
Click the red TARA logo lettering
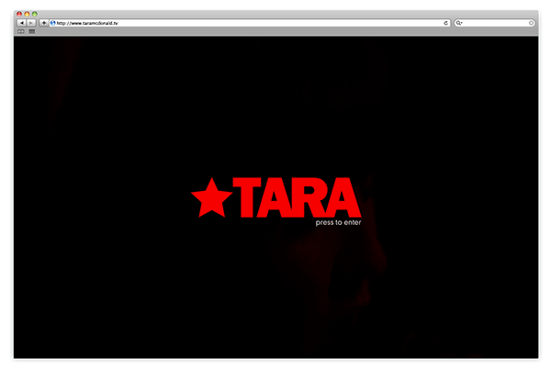click(297, 197)
